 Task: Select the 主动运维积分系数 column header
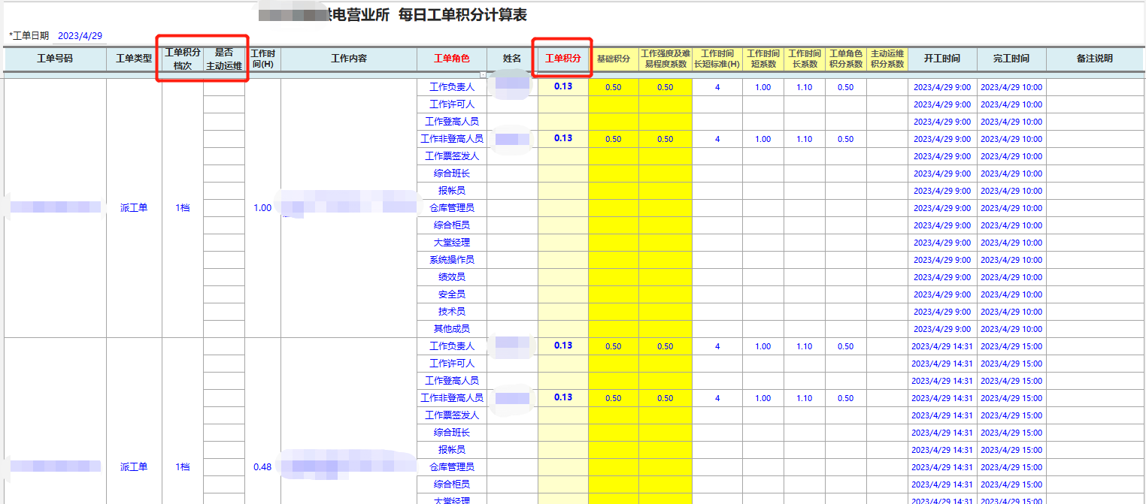(x=887, y=59)
